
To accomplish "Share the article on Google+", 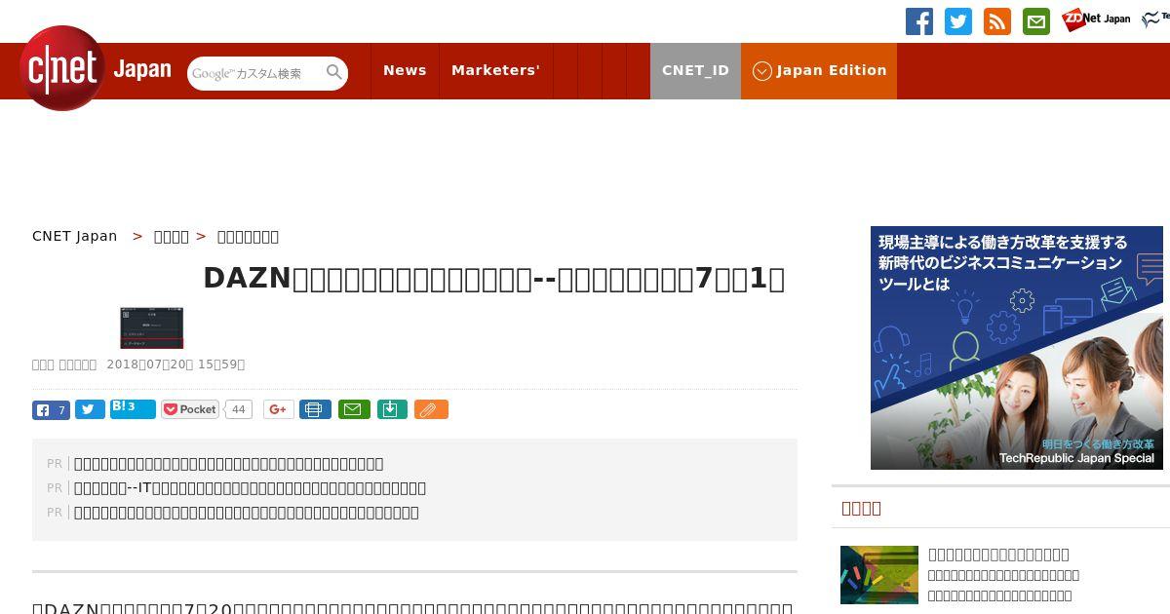I will (278, 409).
